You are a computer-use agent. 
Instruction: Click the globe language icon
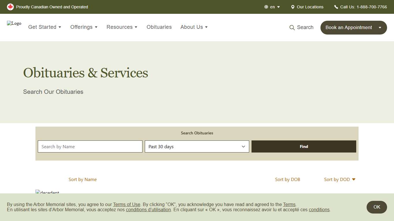click(266, 7)
